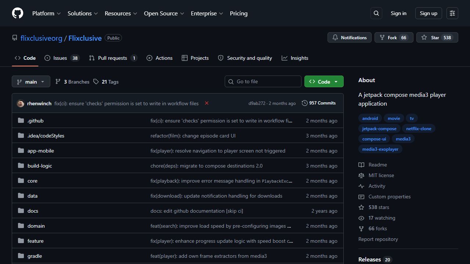Switch to the Pull requests tab
Viewport: 470px width, 264px height.
coord(113,58)
